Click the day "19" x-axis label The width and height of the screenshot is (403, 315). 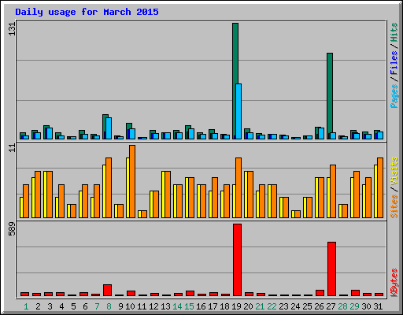point(236,306)
